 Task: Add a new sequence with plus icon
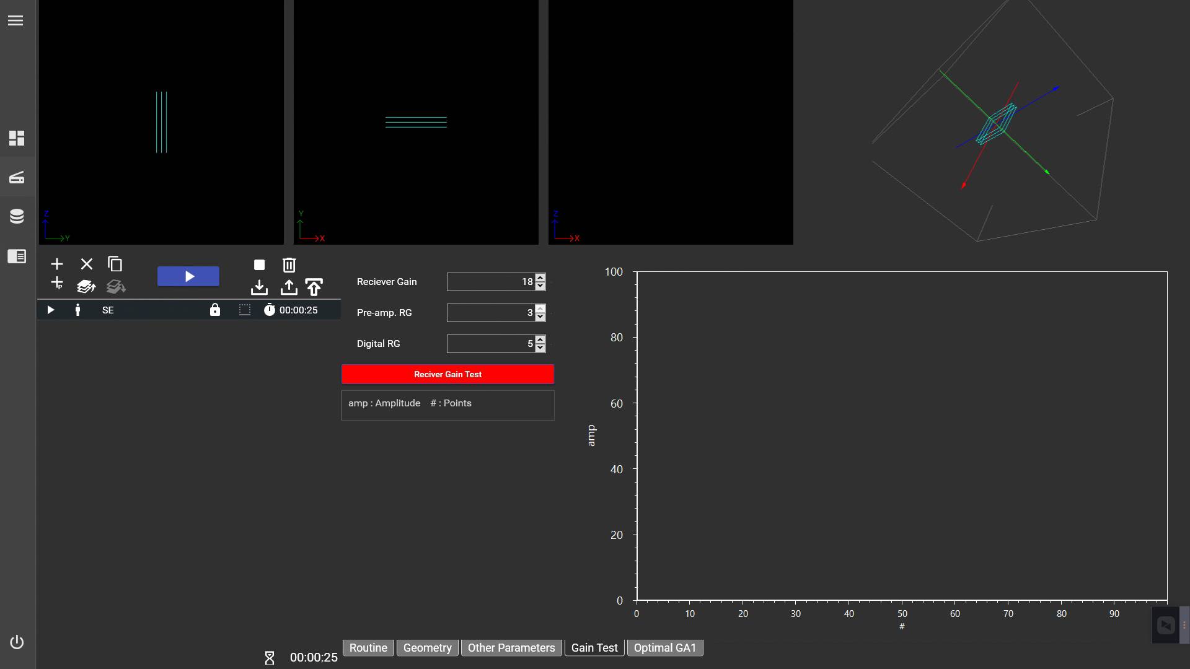[x=56, y=264]
